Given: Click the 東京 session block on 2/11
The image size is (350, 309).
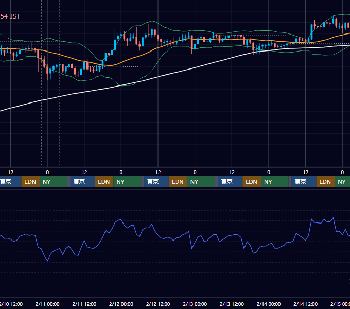Looking at the screenshot, I should tap(81, 182).
